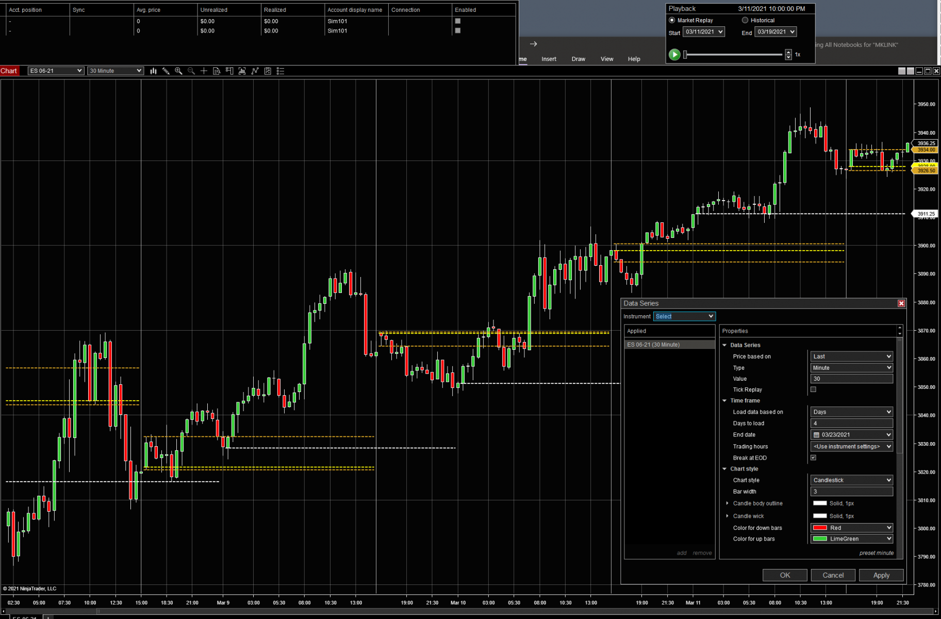This screenshot has height=619, width=941.
Task: Choose color for up bars LimeGreen swatch
Action: pos(820,539)
